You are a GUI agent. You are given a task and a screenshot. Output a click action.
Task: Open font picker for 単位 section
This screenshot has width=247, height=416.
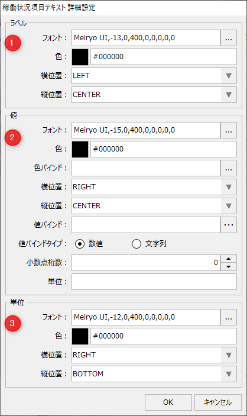click(x=229, y=317)
